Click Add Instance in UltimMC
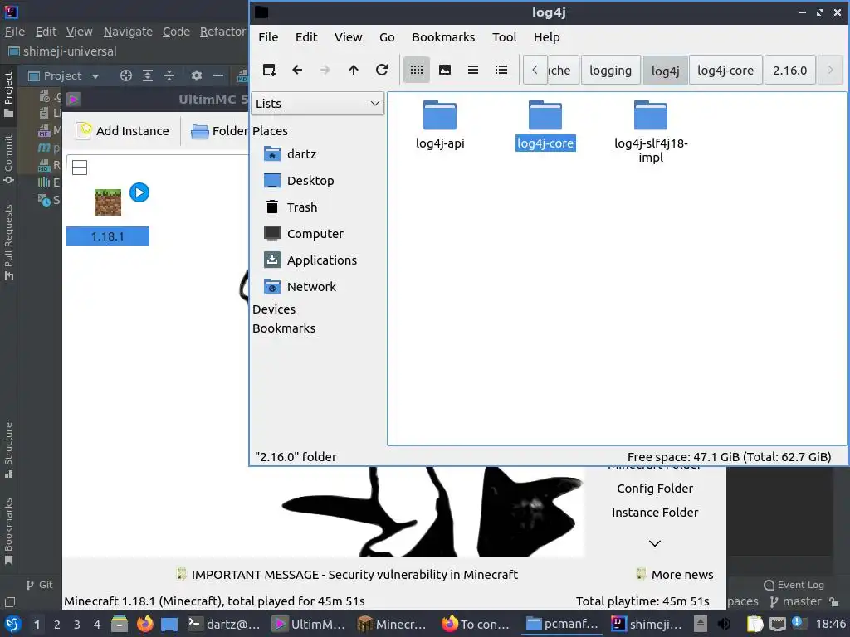Image resolution: width=850 pixels, height=637 pixels. pos(123,131)
